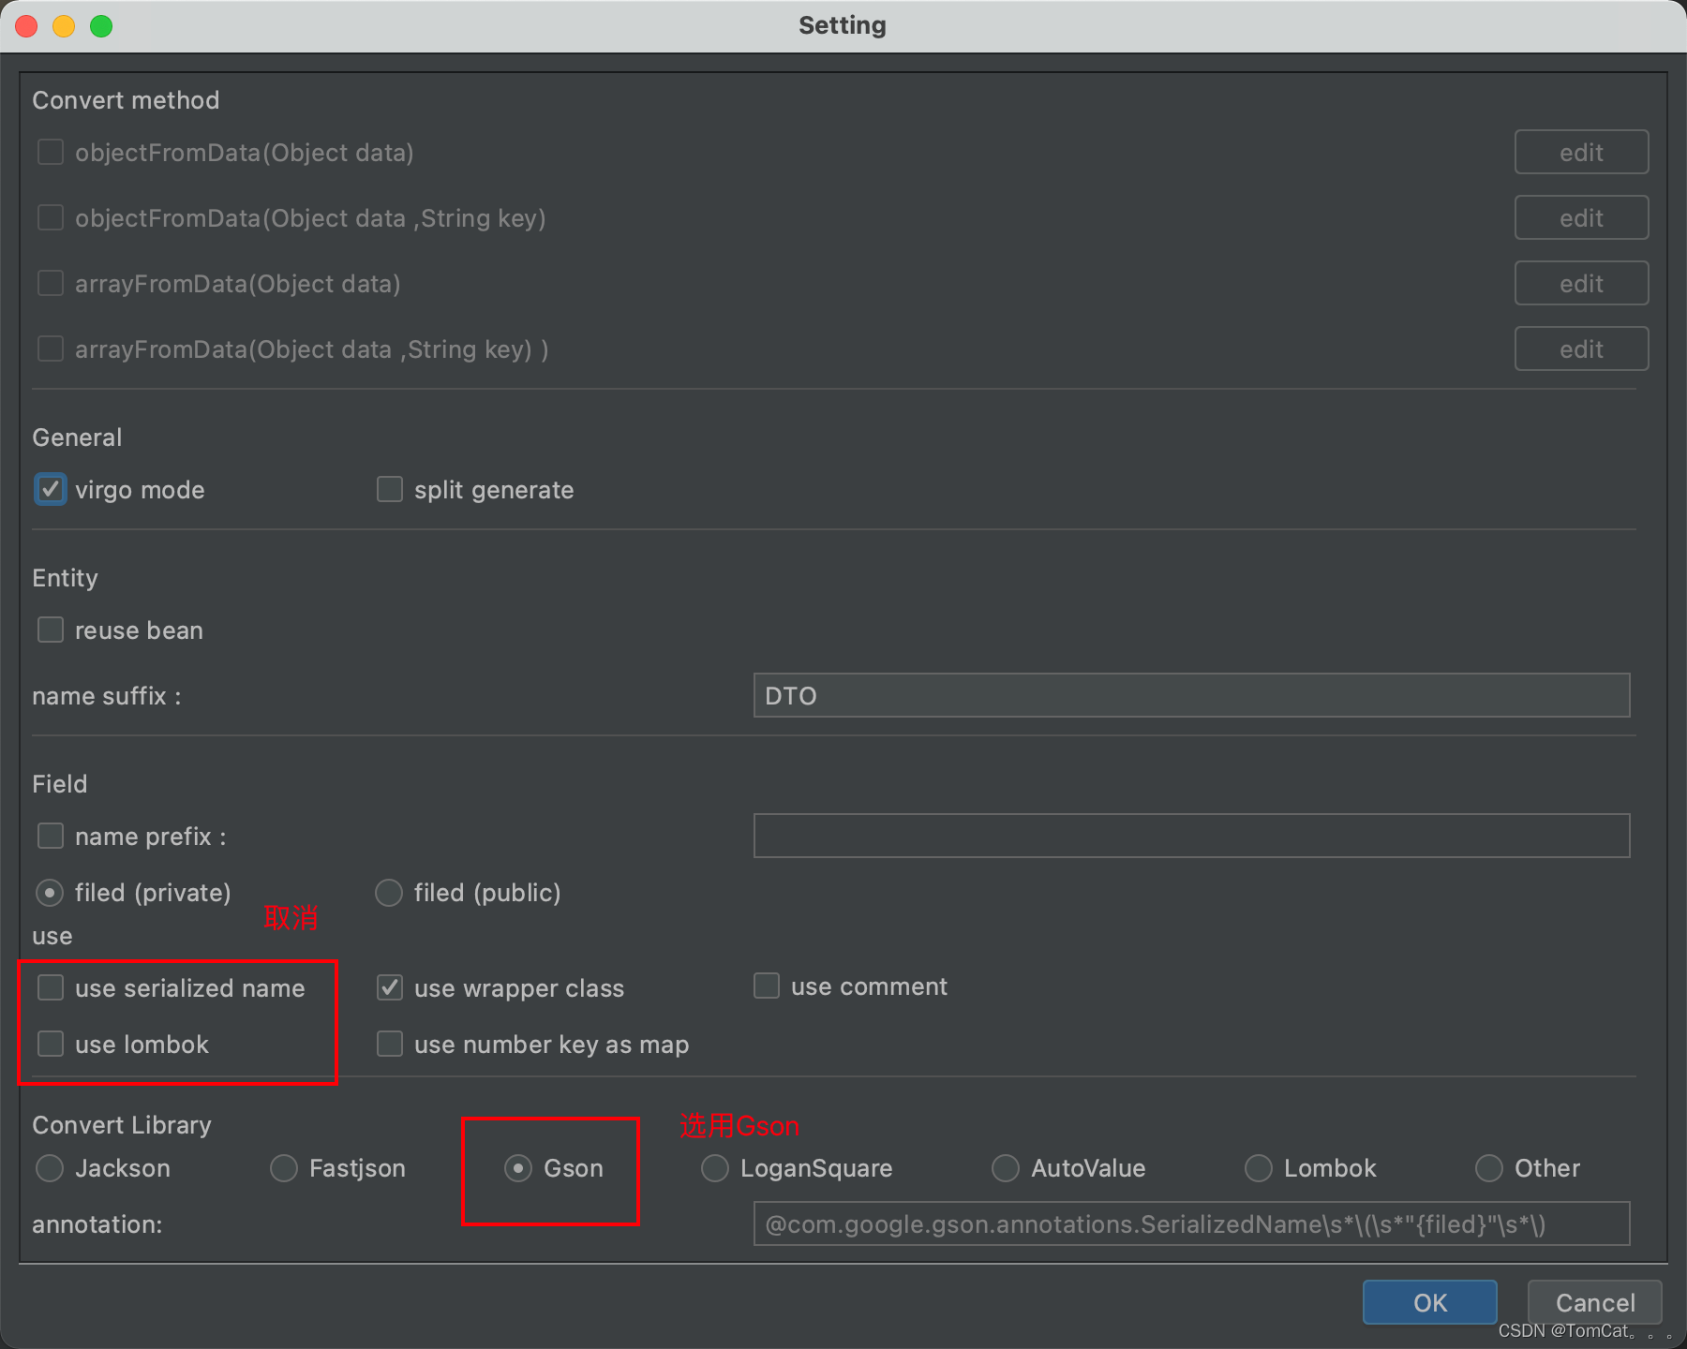Check the use lombok option
This screenshot has height=1349, width=1687.
(x=51, y=1044)
